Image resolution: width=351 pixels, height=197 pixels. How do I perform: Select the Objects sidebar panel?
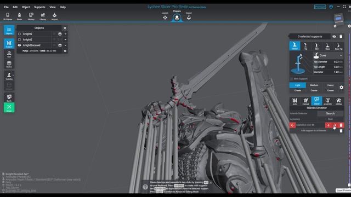point(9,30)
